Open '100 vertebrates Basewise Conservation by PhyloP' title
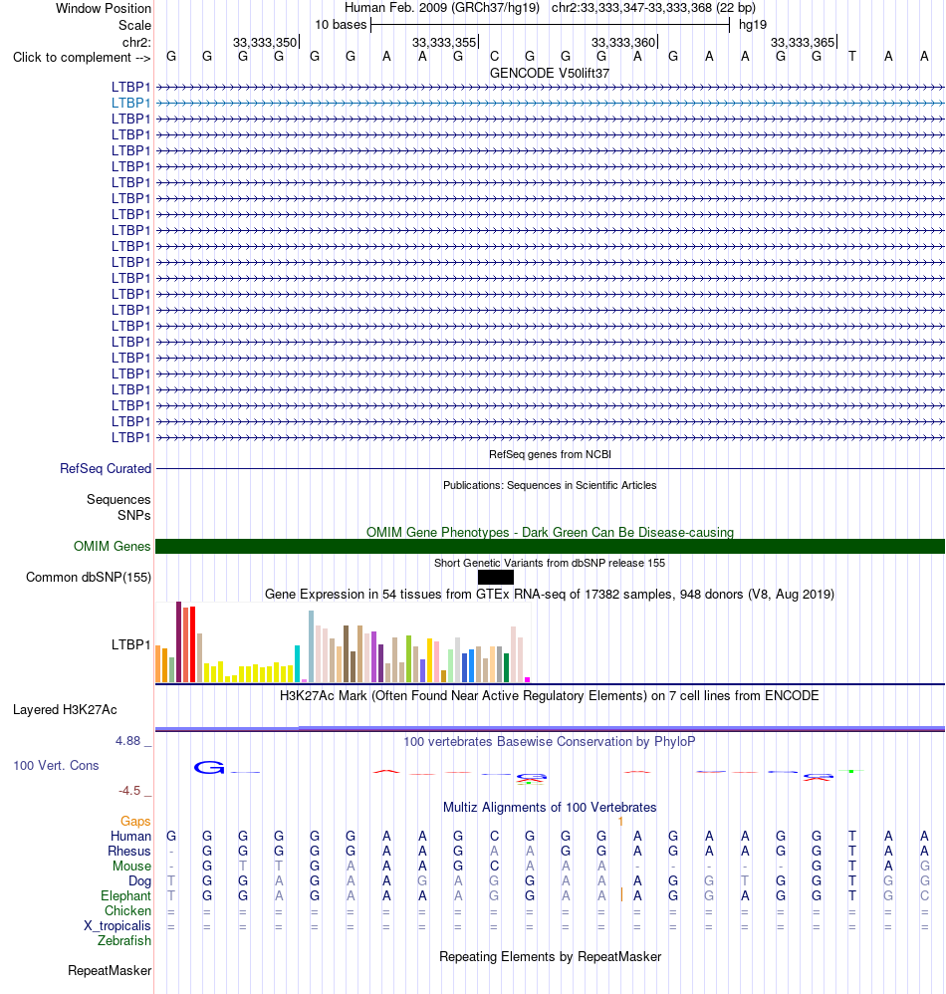Viewport: 946px width, 994px height. [x=550, y=741]
